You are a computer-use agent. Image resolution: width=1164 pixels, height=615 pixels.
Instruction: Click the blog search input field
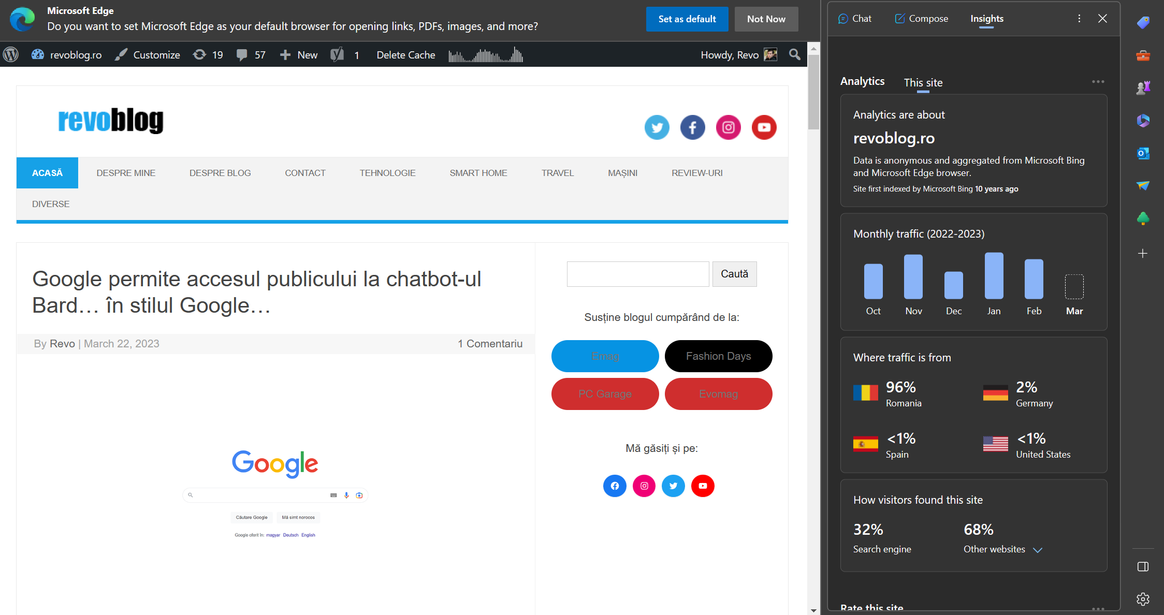pyautogui.click(x=638, y=274)
